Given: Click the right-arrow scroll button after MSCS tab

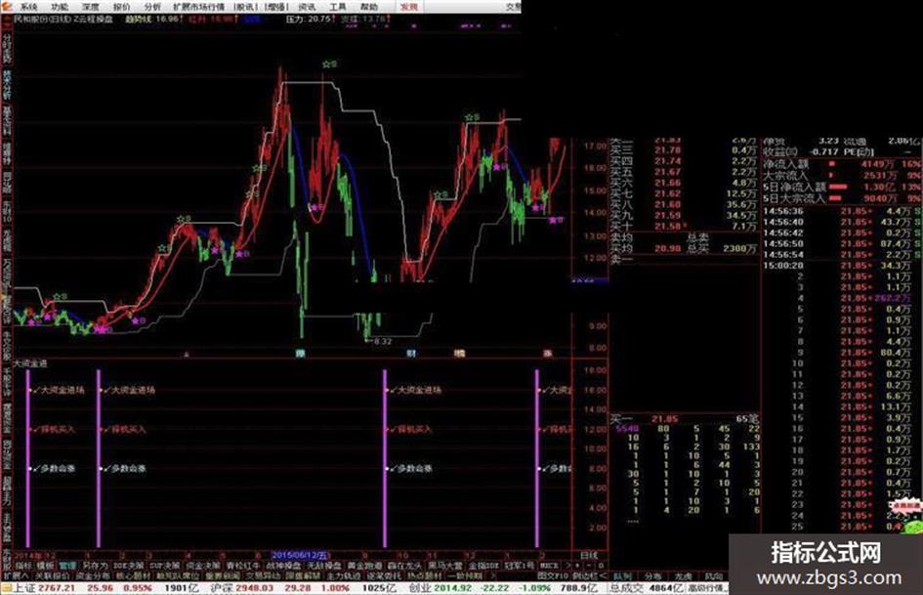Looking at the screenshot, I should 568,566.
